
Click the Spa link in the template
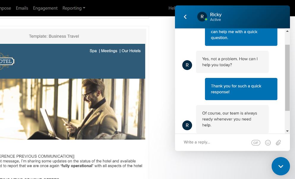click(93, 51)
